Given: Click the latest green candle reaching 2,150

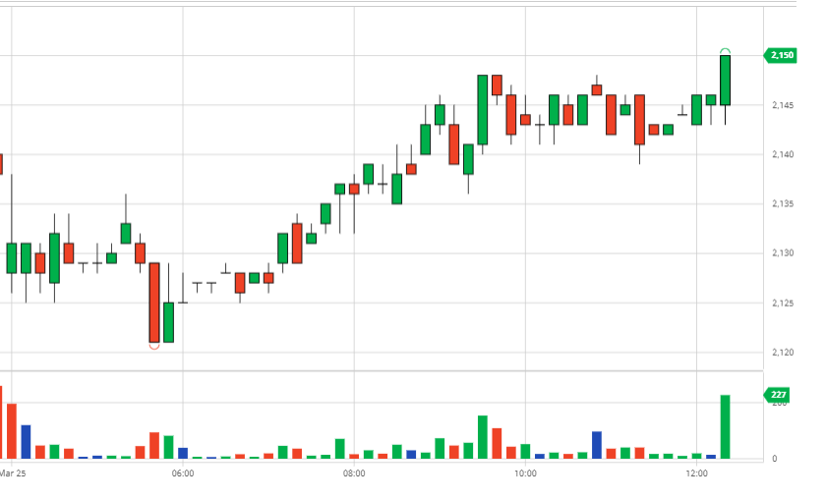Looking at the screenshot, I should pyautogui.click(x=726, y=80).
